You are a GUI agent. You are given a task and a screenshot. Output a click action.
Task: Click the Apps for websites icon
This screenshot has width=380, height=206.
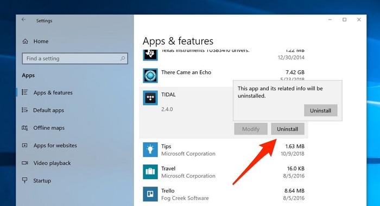coord(25,145)
